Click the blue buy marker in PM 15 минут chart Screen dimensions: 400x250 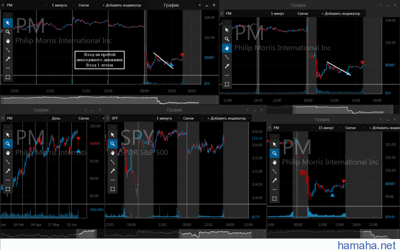click(332, 195)
